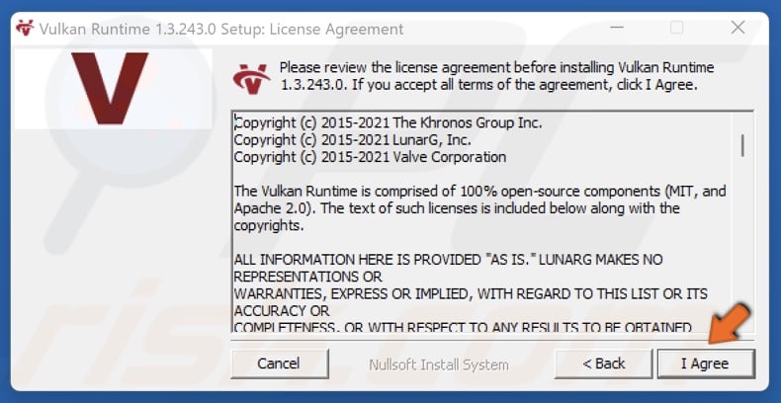The height and width of the screenshot is (403, 781).
Task: Click the 'Vulkan Runtime 1.3.243.0 Setup: License Agreement' title
Action: [x=221, y=29]
